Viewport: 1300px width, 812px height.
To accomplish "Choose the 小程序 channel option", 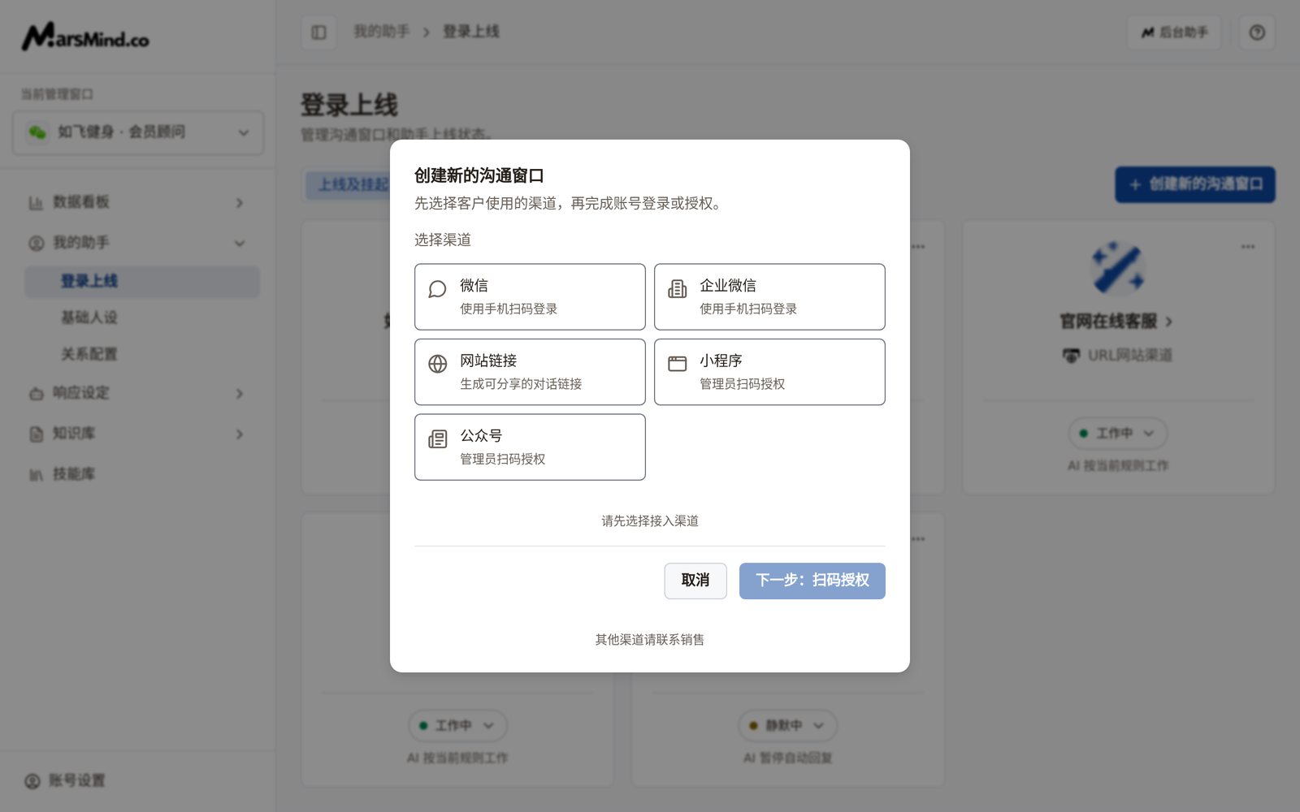I will click(x=769, y=372).
